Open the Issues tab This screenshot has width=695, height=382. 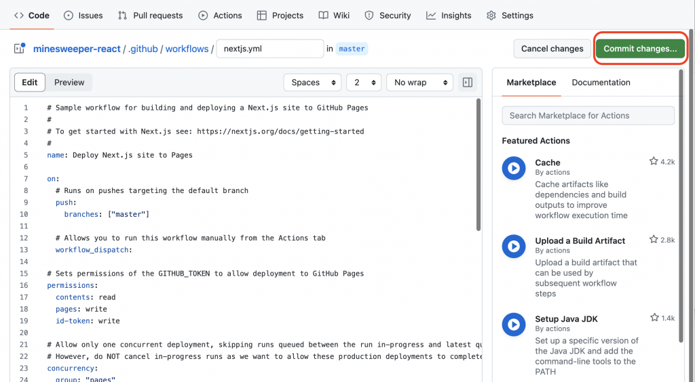click(83, 16)
